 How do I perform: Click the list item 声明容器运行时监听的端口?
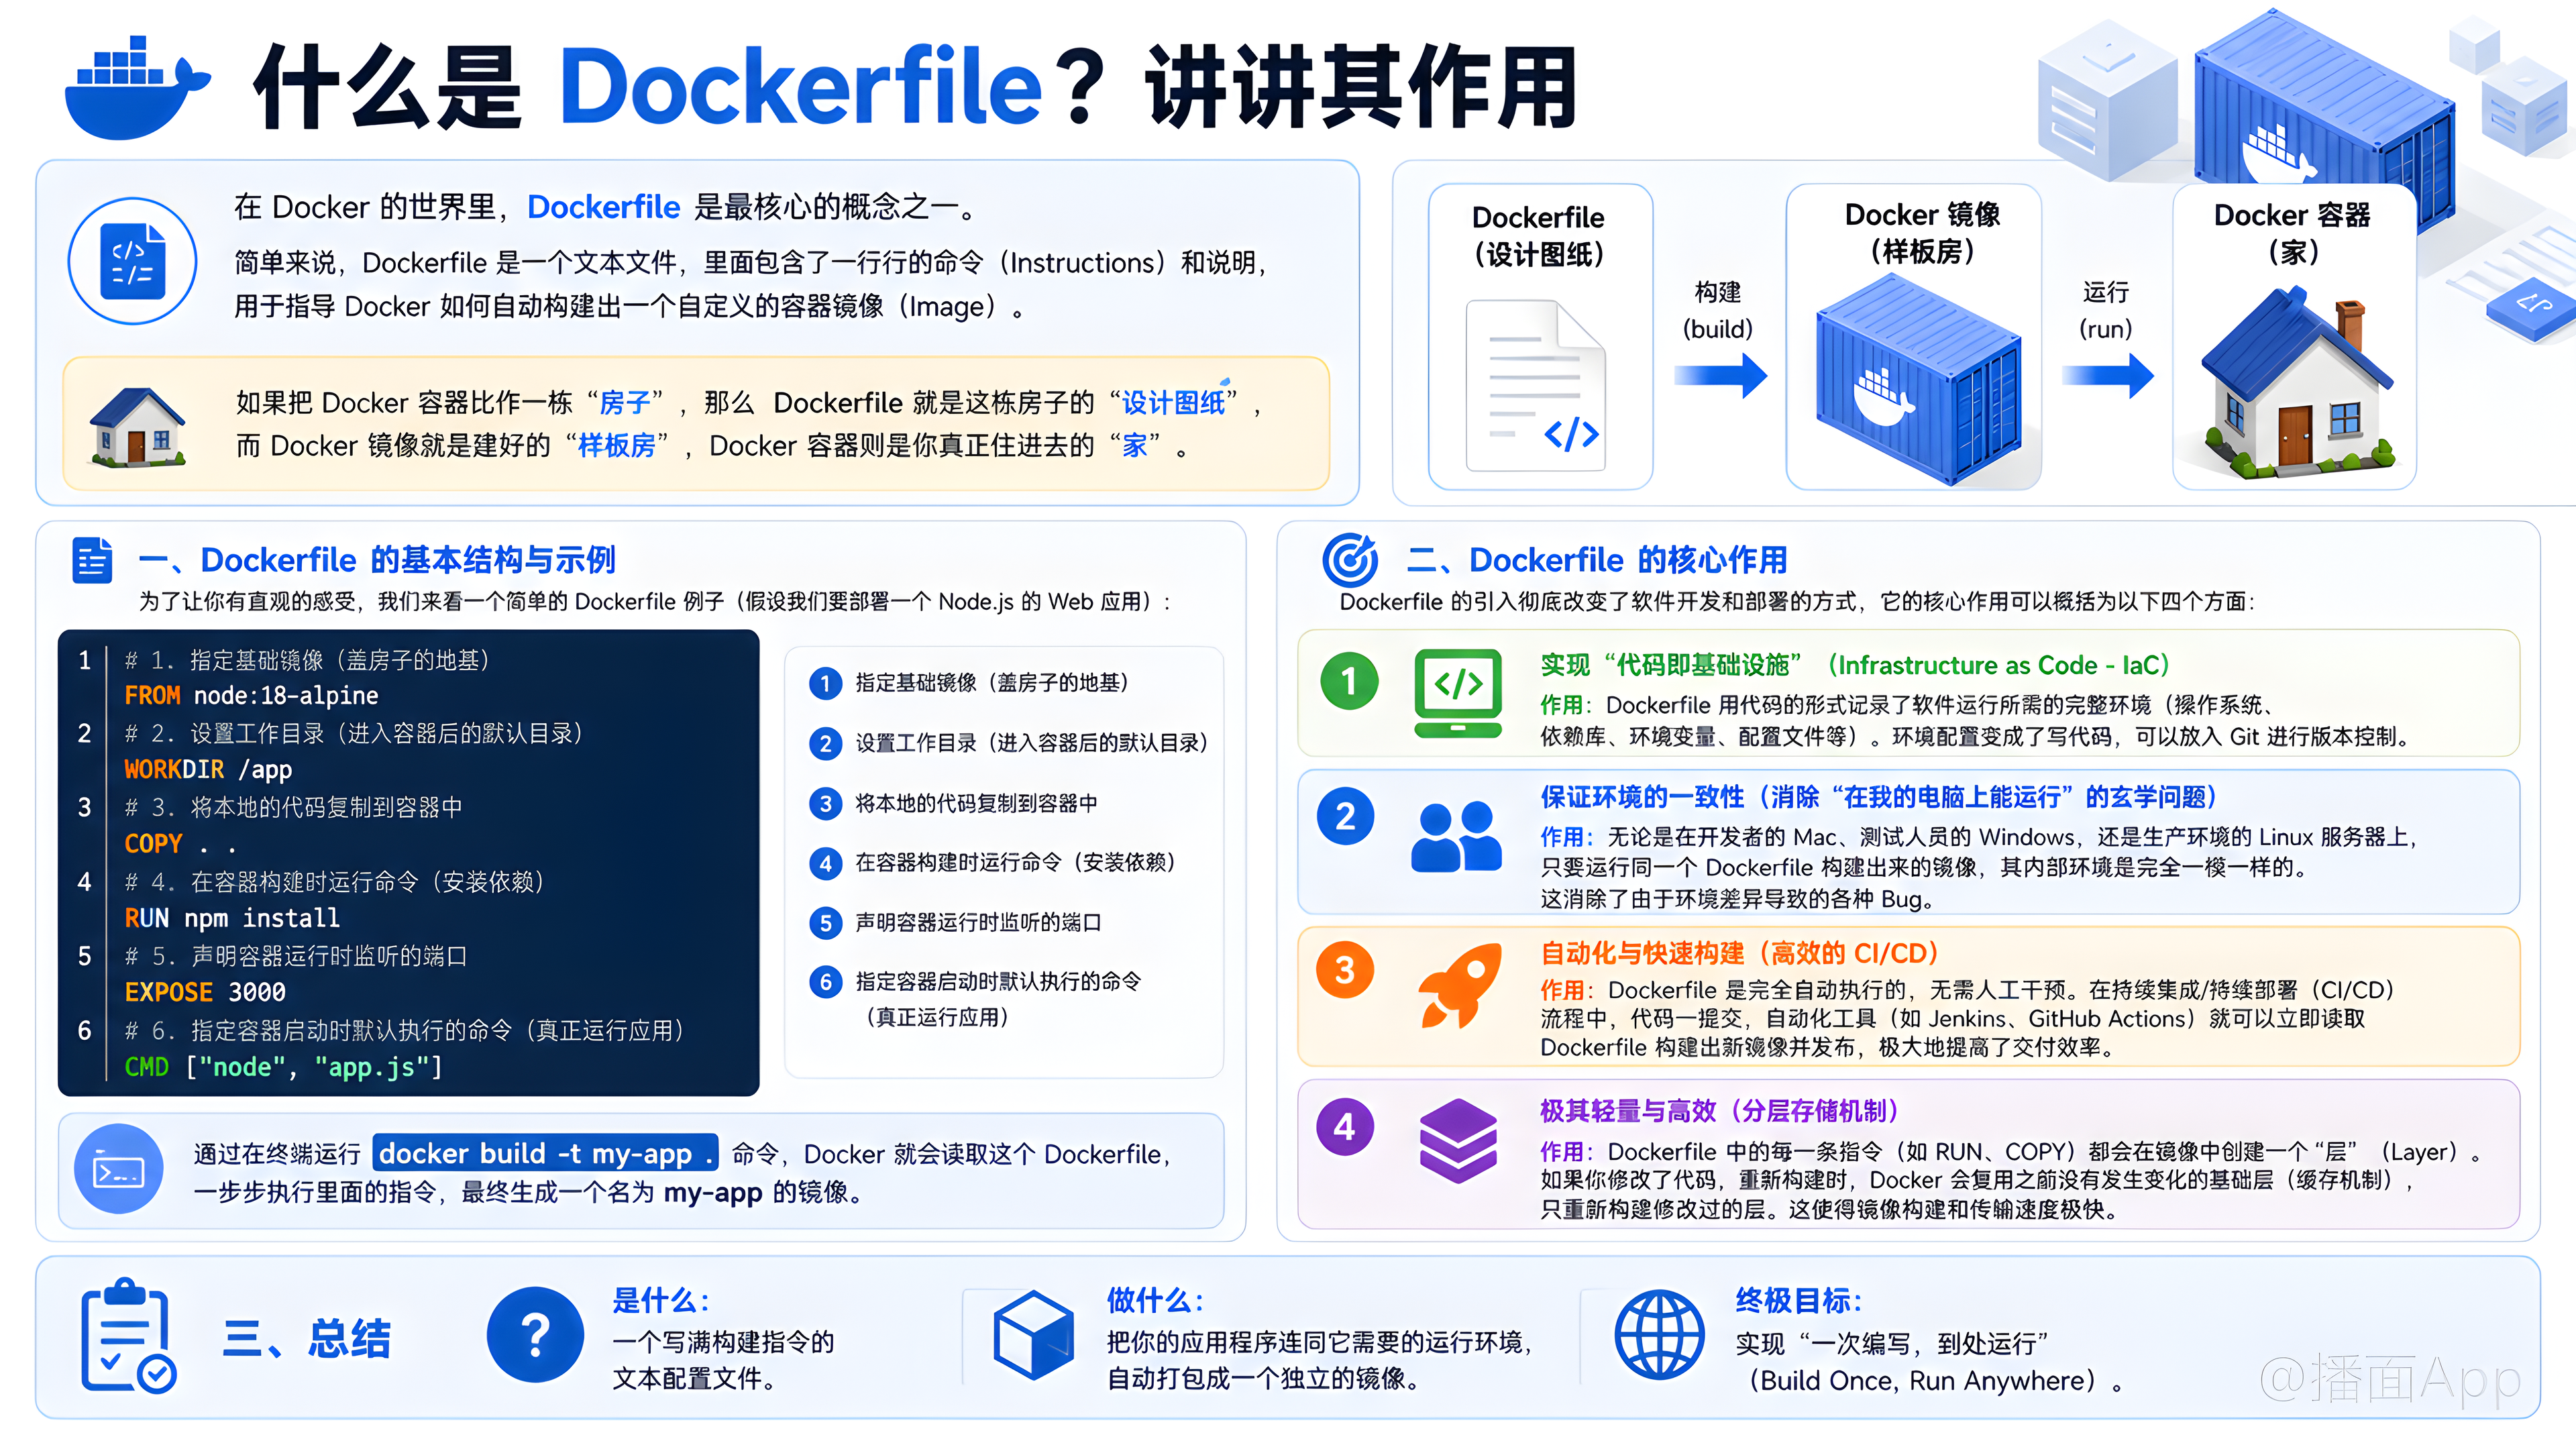978,923
